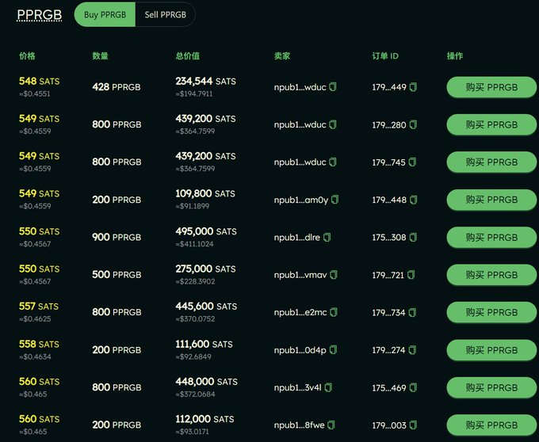Select the 557 SATS price cell
This screenshot has width=539, height=442.
point(39,306)
